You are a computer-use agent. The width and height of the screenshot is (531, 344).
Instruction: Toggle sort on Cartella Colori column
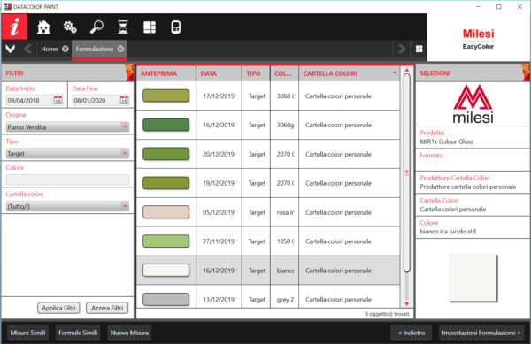350,73
